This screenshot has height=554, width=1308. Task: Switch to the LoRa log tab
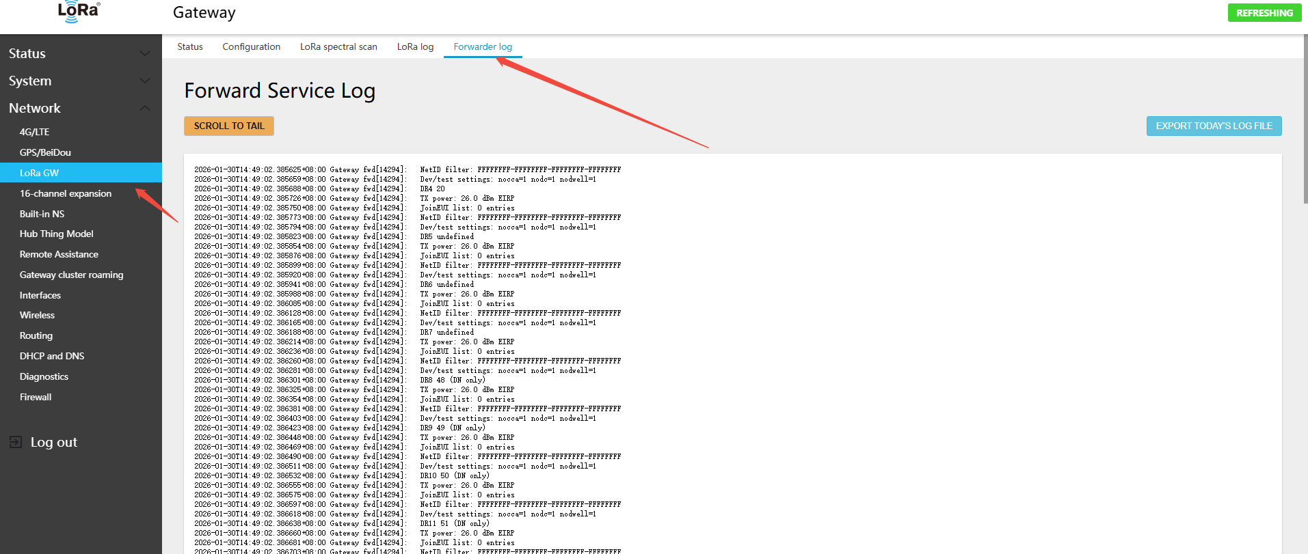pos(415,46)
